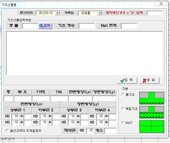Click the 개소 count input field
Viewport: 170px width, 143px height.
[x=110, y=131]
